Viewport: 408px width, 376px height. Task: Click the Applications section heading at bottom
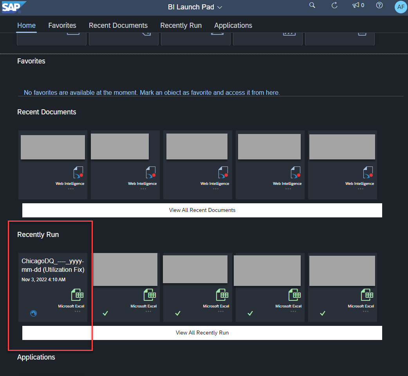coord(36,357)
